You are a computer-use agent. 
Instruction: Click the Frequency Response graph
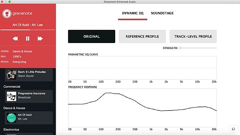click(x=142, y=108)
